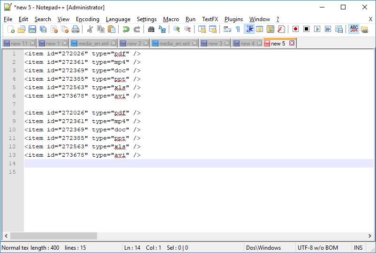376x253 pixels.
Task: Close all documents via toolbar Close All icon
Action: pyautogui.click(x=65, y=29)
